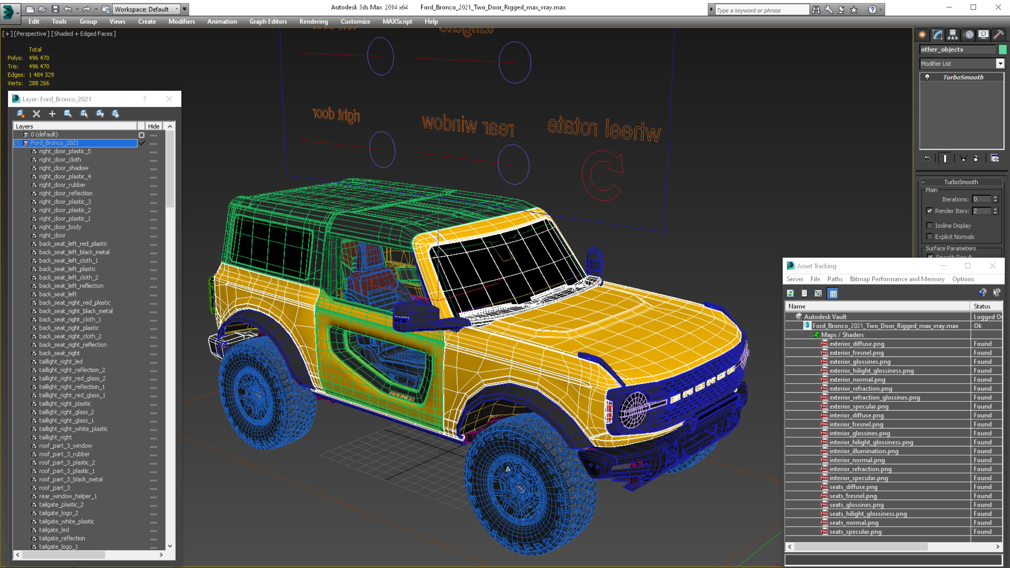Open the Motion command panel tab
This screenshot has width=1010, height=568.
(x=968, y=35)
